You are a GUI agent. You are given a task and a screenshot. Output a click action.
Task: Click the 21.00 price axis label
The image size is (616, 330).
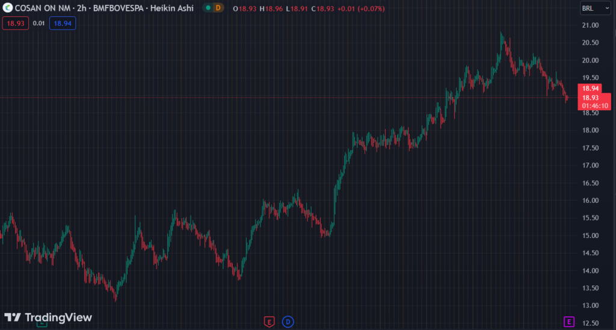pyautogui.click(x=591, y=25)
